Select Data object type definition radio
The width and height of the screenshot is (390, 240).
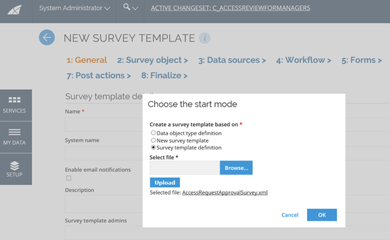153,133
